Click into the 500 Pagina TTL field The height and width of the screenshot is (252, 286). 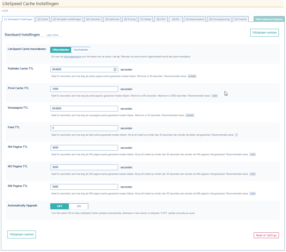(x=84, y=187)
